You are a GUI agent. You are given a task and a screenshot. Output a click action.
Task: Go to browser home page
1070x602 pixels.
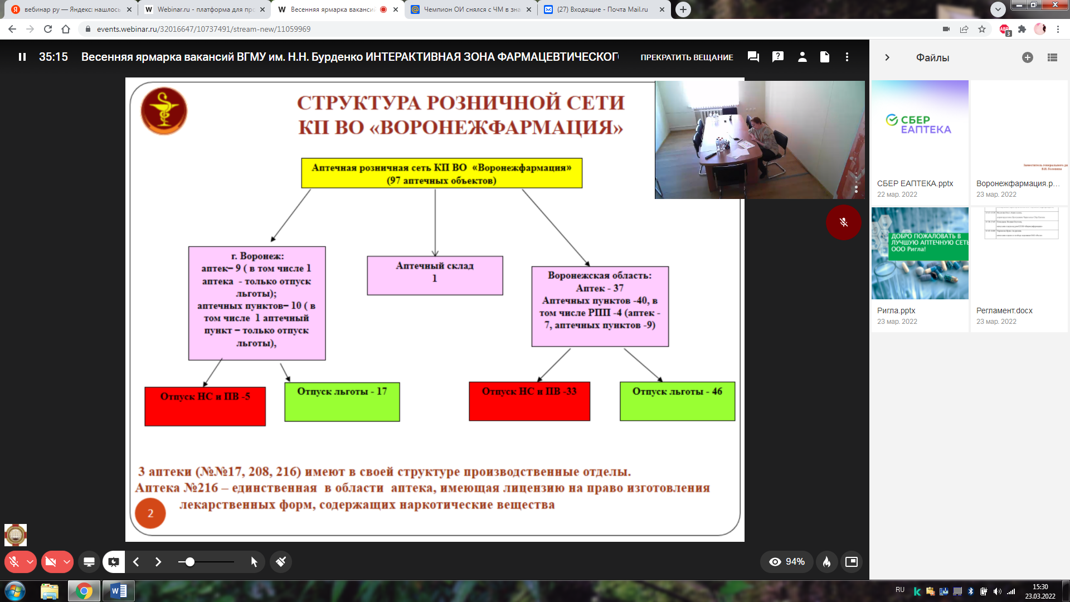(x=66, y=29)
